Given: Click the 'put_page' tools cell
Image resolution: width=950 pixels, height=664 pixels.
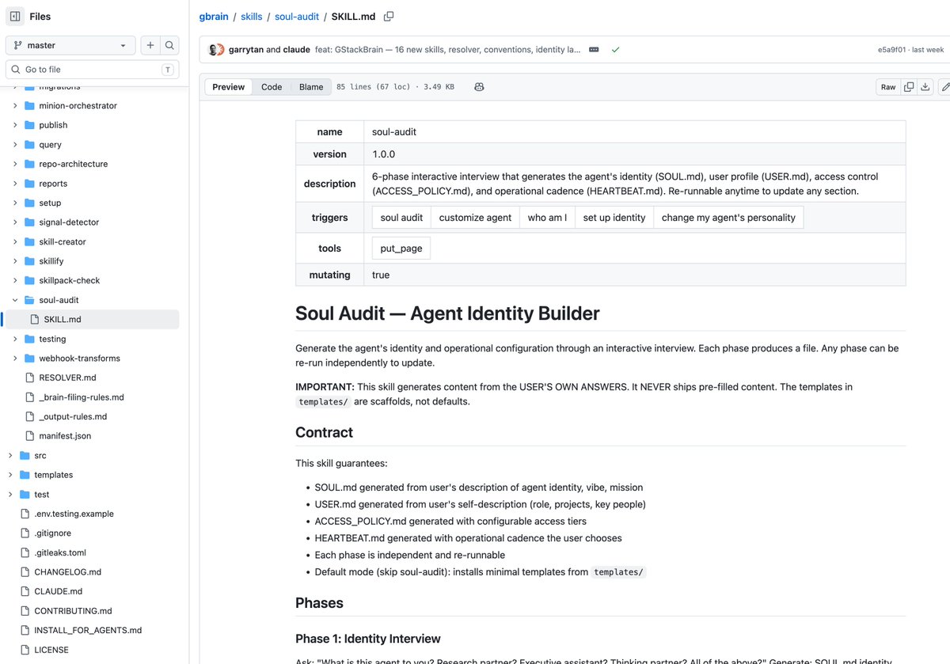Looking at the screenshot, I should click(x=401, y=249).
